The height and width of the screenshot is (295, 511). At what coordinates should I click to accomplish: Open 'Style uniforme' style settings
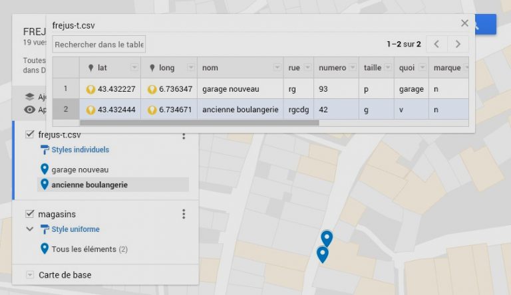tap(76, 229)
